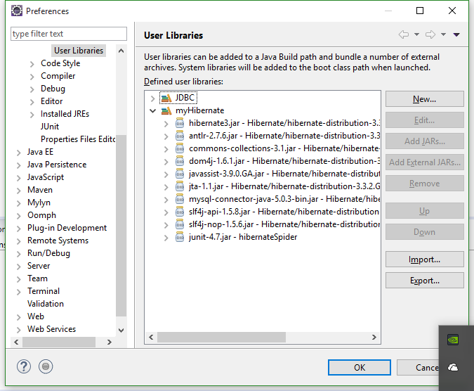Expand the Installed JREs node

pyautogui.click(x=32, y=115)
